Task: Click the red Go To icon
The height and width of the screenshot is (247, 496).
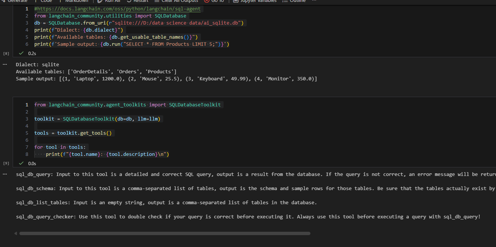Action: click(x=206, y=1)
